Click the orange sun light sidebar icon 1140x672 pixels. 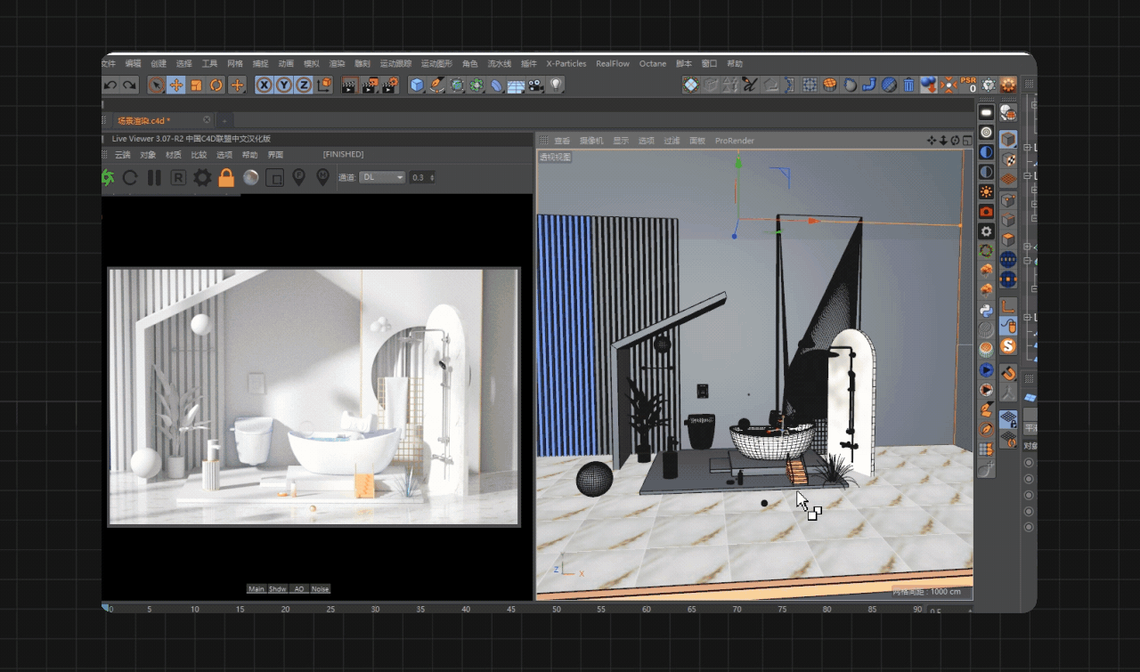[x=987, y=192]
